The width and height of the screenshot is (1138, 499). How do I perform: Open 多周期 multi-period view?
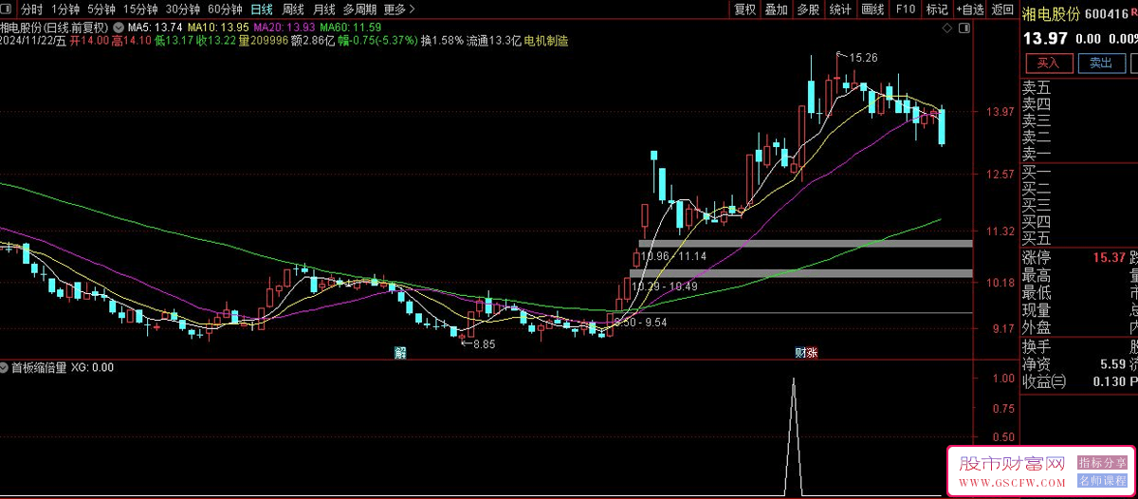click(360, 9)
